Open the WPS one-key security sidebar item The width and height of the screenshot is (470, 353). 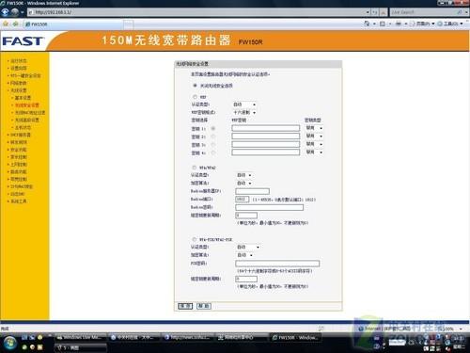[25, 75]
